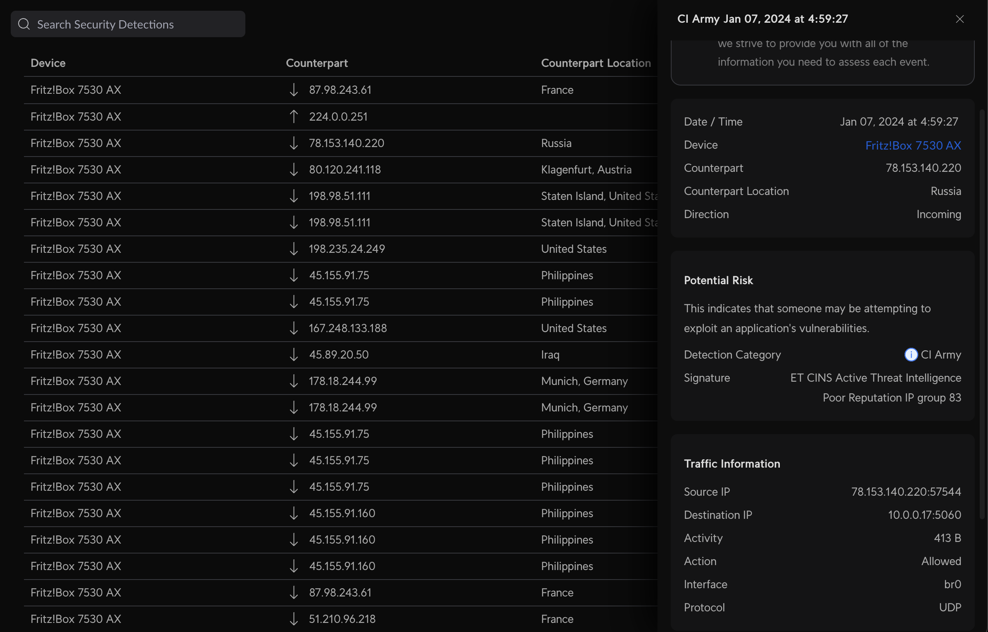Click the incoming arrow beside 167.248.133.188
Image resolution: width=988 pixels, height=632 pixels.
click(x=293, y=328)
